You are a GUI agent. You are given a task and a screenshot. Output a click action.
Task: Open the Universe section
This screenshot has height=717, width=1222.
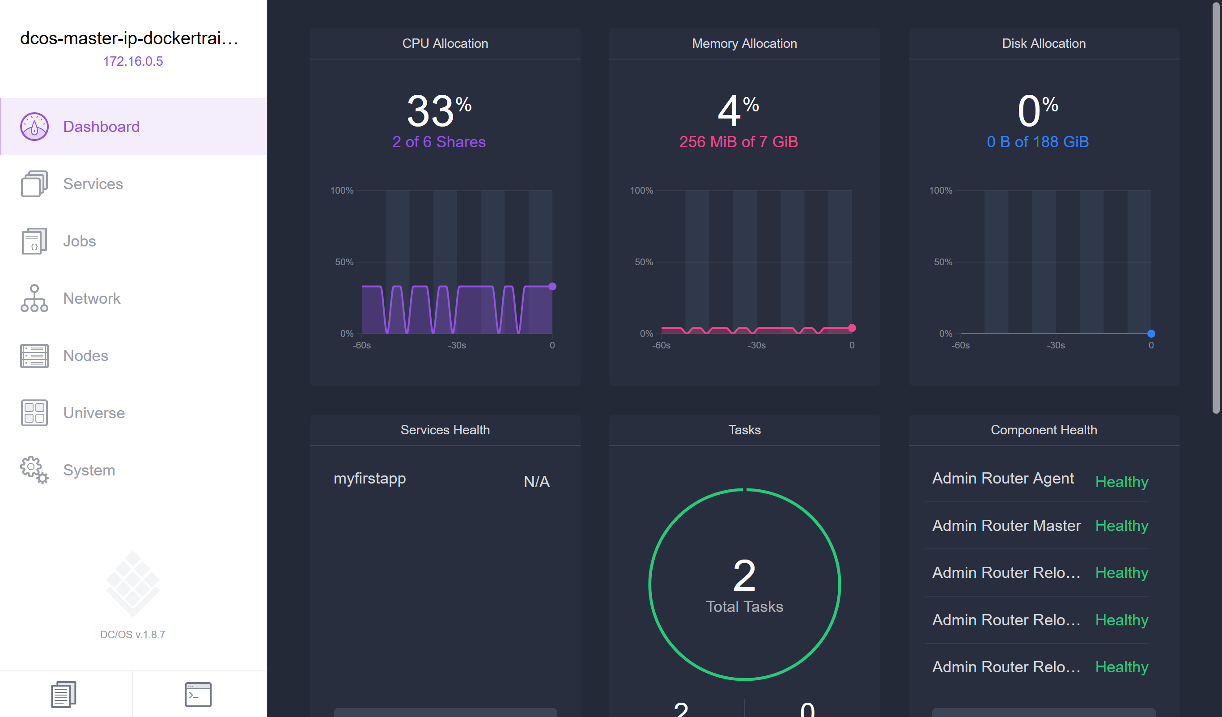tap(133, 412)
